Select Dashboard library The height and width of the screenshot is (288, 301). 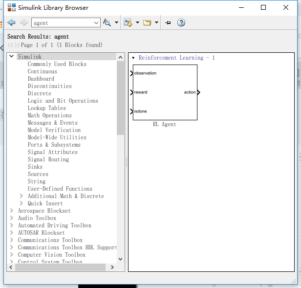[x=41, y=79]
